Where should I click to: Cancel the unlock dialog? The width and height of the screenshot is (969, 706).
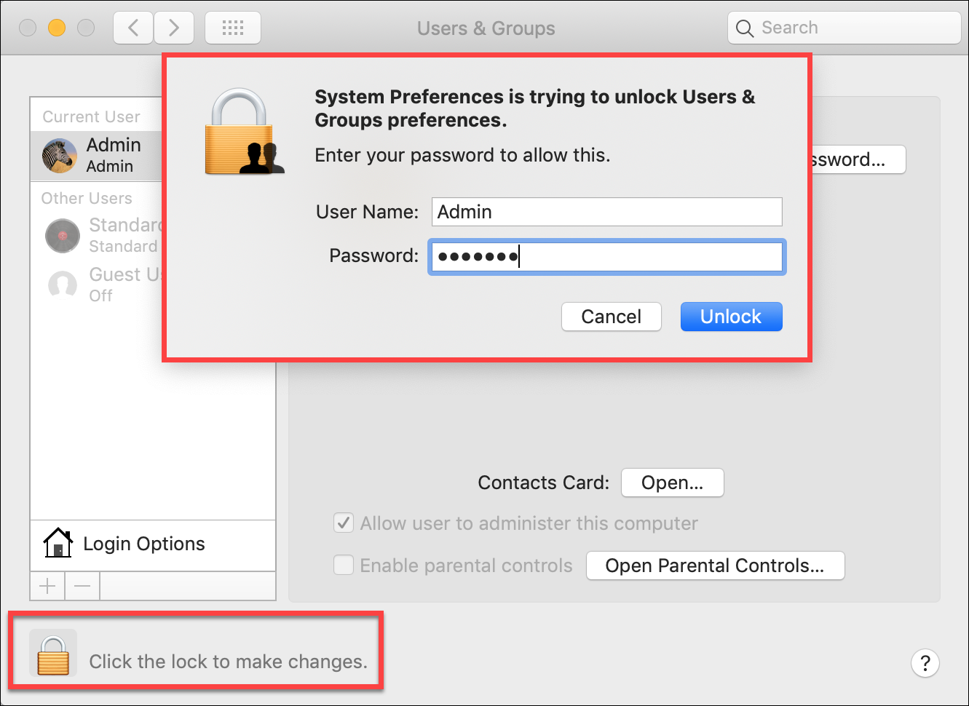(x=612, y=317)
